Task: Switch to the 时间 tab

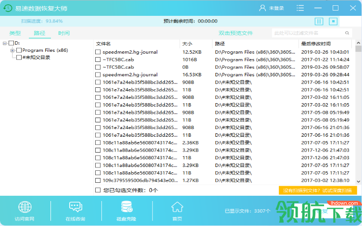Action: [x=64, y=33]
